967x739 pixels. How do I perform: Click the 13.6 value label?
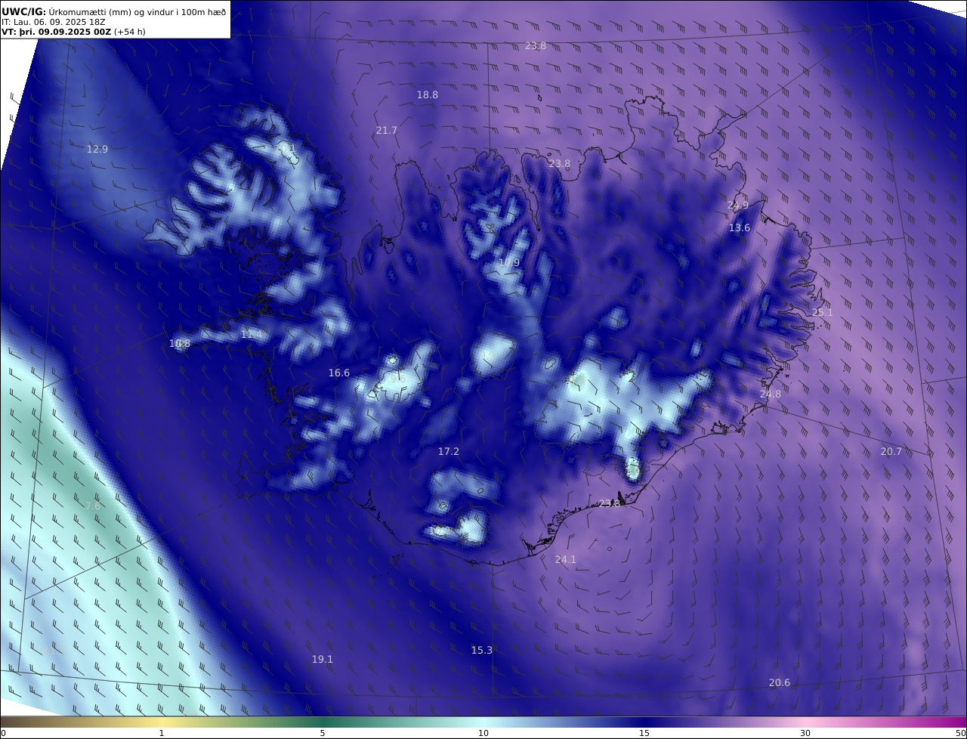point(740,228)
